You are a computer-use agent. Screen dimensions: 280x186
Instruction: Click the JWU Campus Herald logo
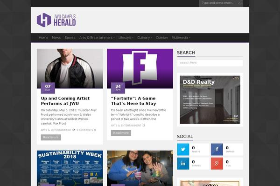(56, 20)
